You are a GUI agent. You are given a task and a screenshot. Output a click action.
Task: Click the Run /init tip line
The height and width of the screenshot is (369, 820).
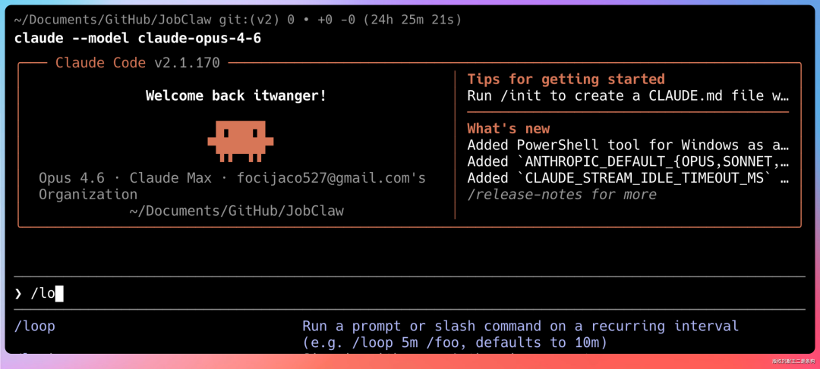628,96
